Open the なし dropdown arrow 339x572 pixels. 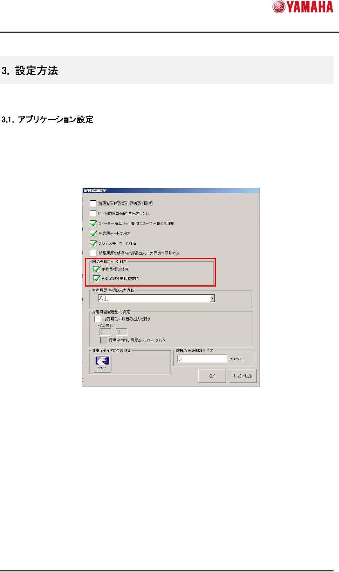(212, 298)
